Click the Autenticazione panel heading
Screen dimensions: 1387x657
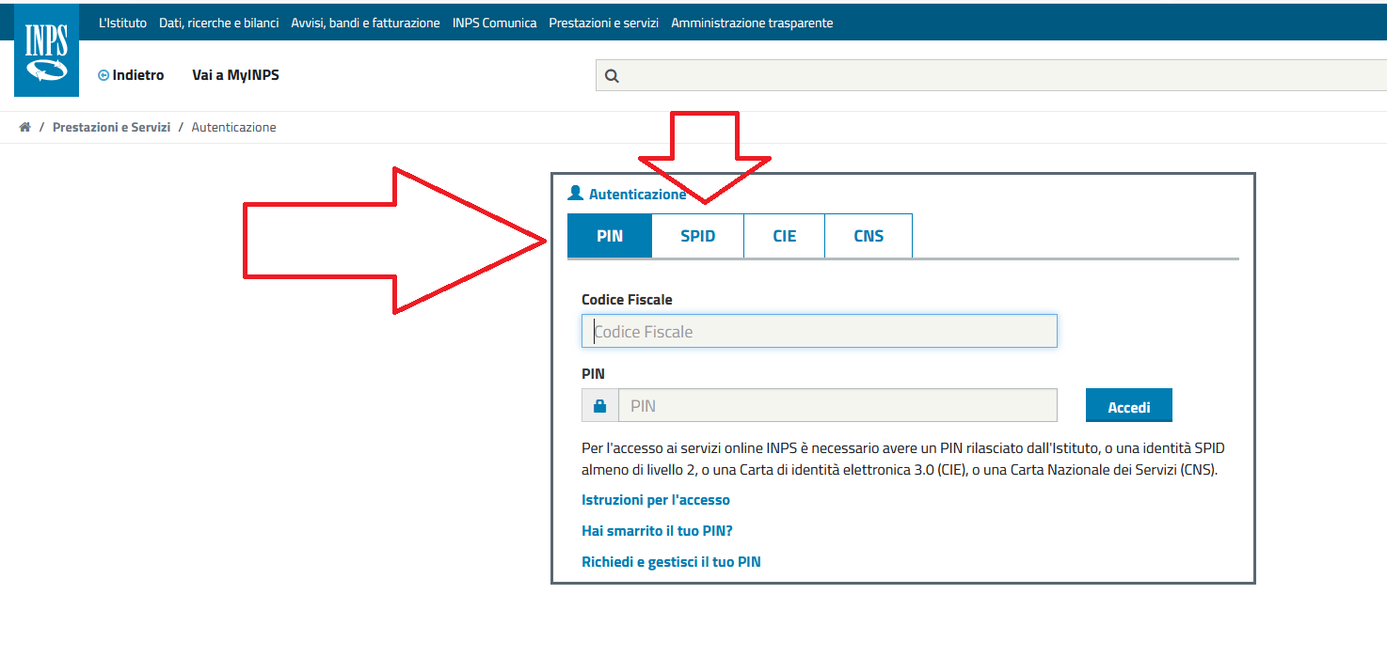[637, 195]
